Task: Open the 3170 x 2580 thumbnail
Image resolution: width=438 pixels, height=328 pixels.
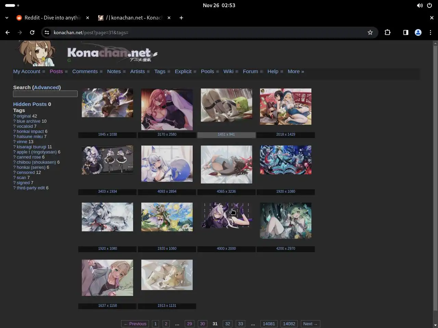Action: point(167,109)
